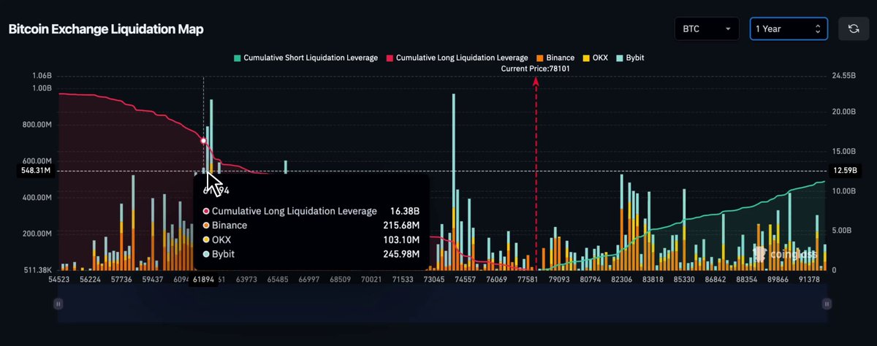The height and width of the screenshot is (346, 877).
Task: Click the 800.00M left axis label
Action: pos(37,125)
